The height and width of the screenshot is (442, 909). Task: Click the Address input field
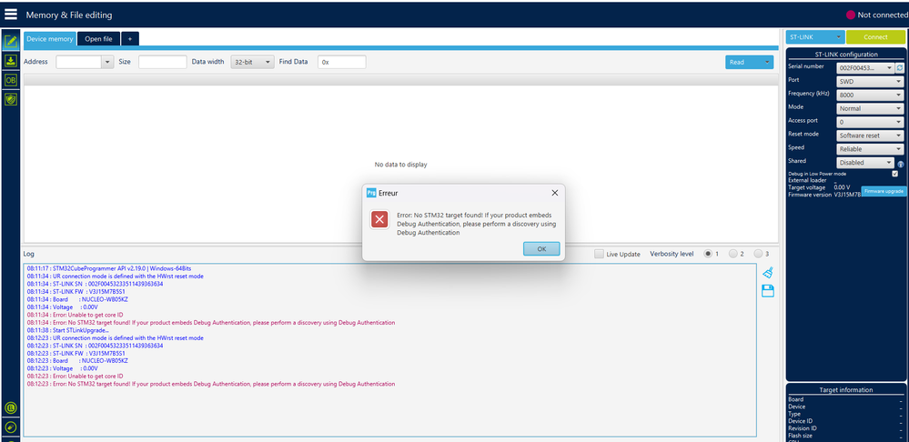click(78, 62)
